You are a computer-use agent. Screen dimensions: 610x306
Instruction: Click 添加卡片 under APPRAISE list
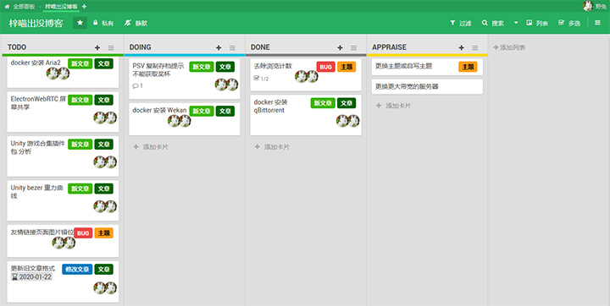coord(394,106)
